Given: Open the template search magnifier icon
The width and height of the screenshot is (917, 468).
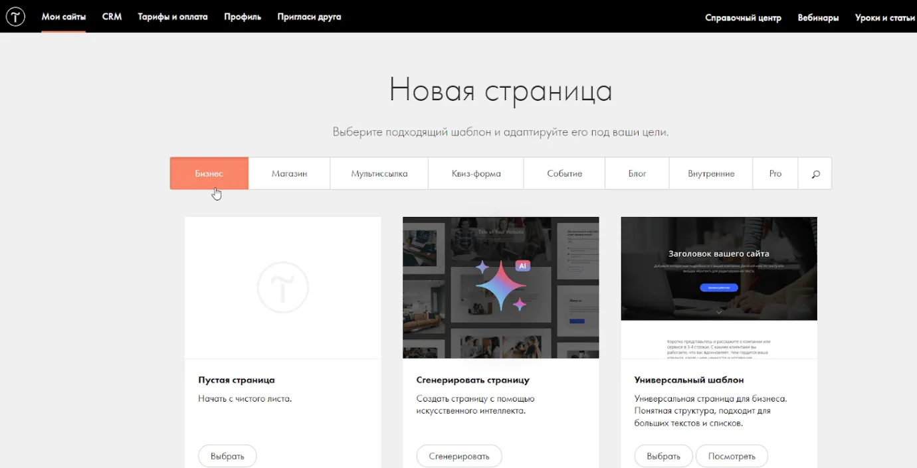Looking at the screenshot, I should (815, 174).
